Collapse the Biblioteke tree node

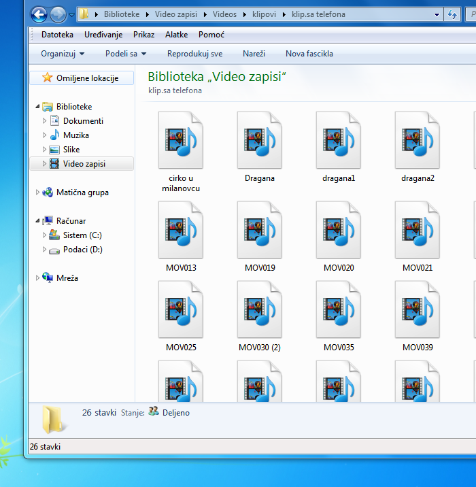(x=37, y=107)
